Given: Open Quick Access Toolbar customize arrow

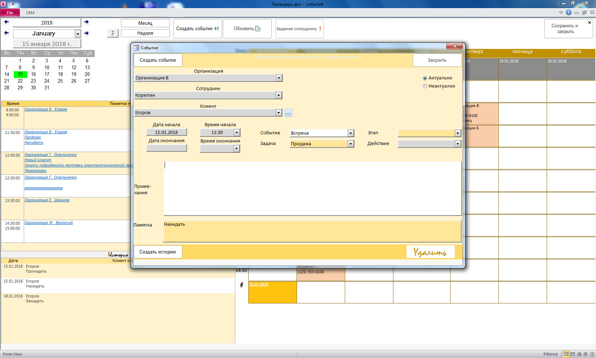Looking at the screenshot, I should 13,4.
